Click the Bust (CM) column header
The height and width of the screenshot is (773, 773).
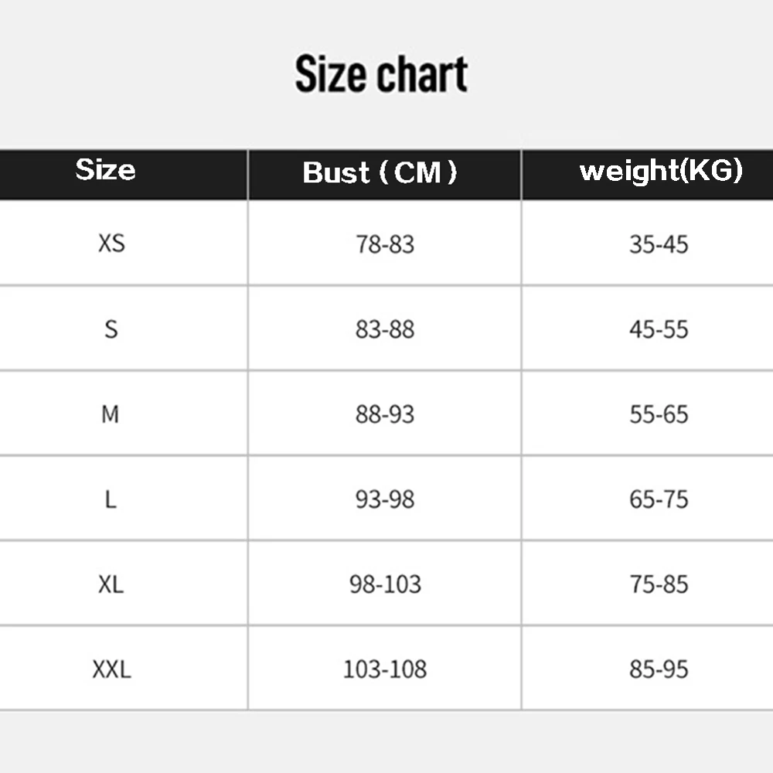click(380, 172)
